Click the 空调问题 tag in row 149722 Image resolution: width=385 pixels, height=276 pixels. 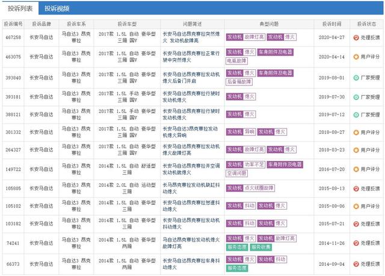[x=236, y=174]
